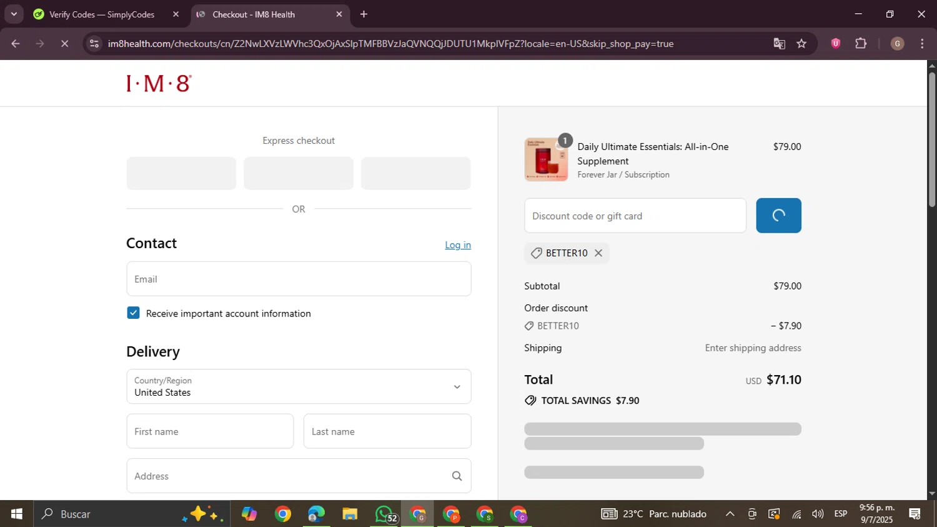Open the clock showing 9:56 p. m.
937x527 pixels.
[x=877, y=514]
